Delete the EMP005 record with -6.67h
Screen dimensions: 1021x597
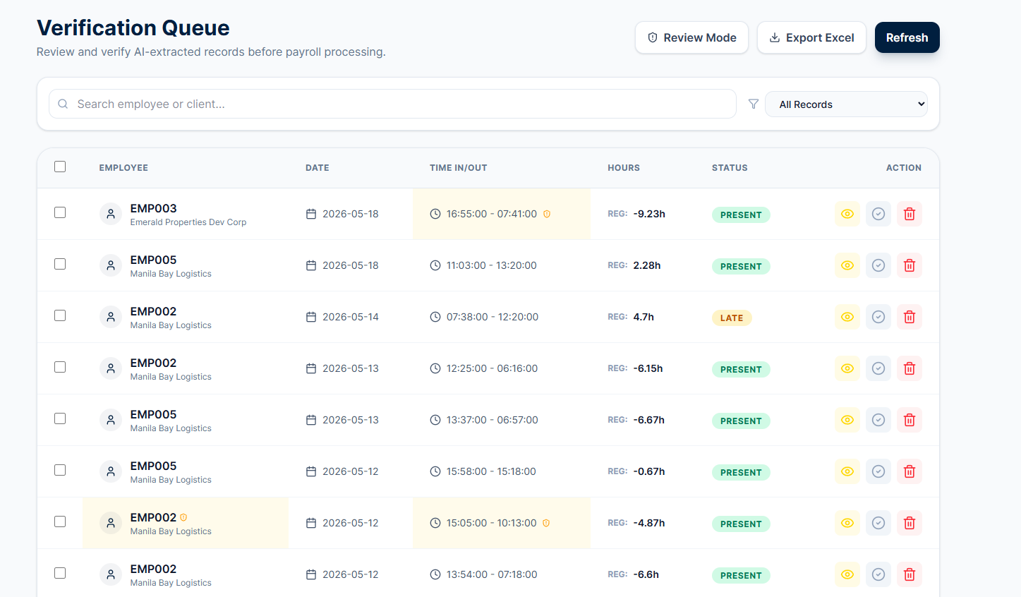click(x=910, y=420)
